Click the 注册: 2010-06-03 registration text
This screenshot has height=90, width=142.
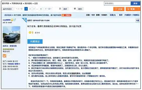point(10,66)
